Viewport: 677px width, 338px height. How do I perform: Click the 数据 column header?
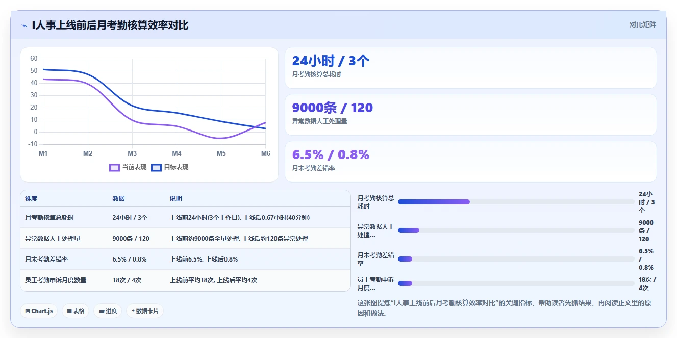point(118,199)
